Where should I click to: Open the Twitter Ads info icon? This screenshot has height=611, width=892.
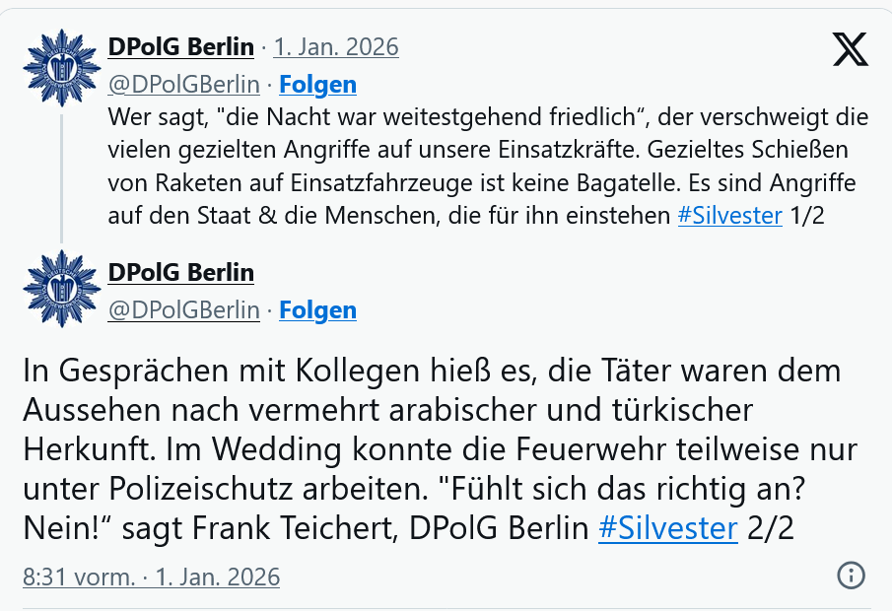[850, 576]
